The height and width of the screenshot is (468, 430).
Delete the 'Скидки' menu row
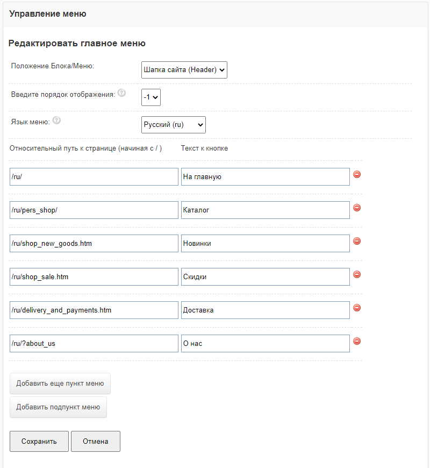[356, 274]
